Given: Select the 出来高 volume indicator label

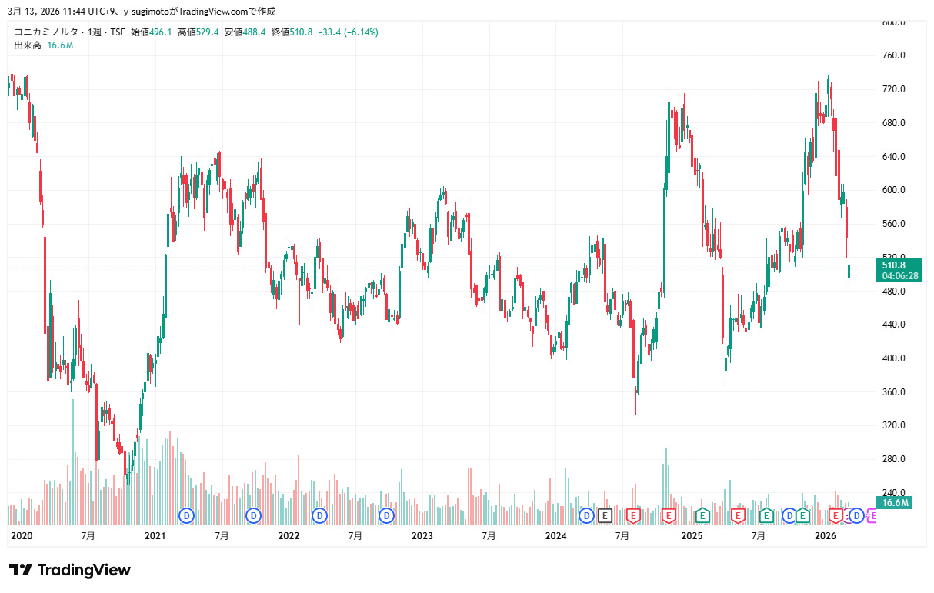Looking at the screenshot, I should tap(28, 46).
